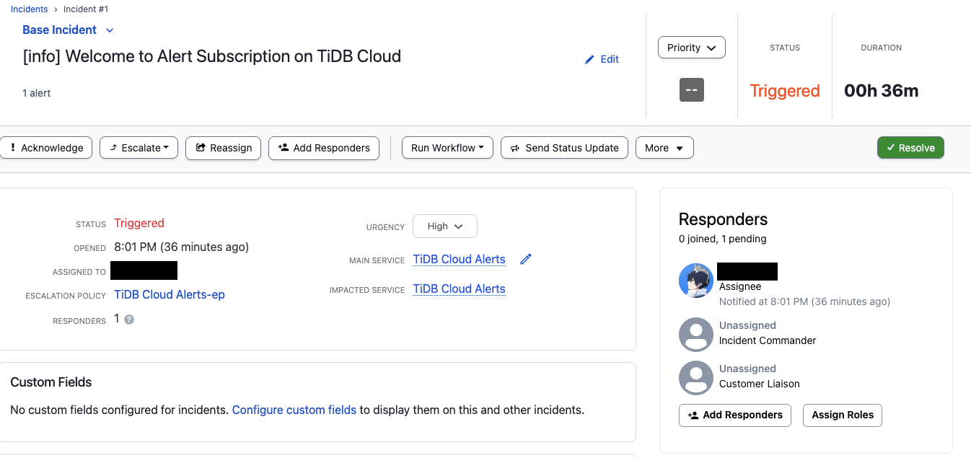
Task: Open the Priority dropdown
Action: 691,47
